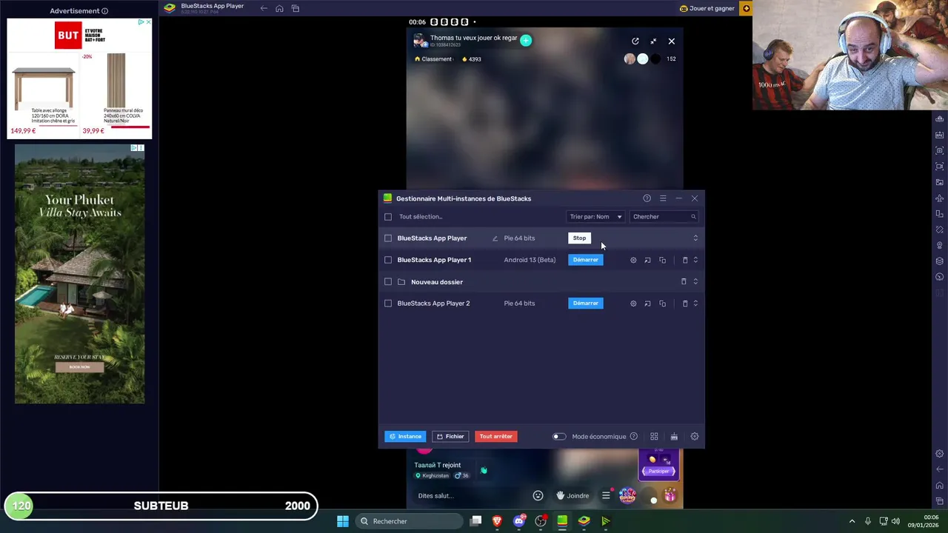Click the location pin icon in BlueStacks sidebar
Screen dimensions: 948x533
pos(940,245)
